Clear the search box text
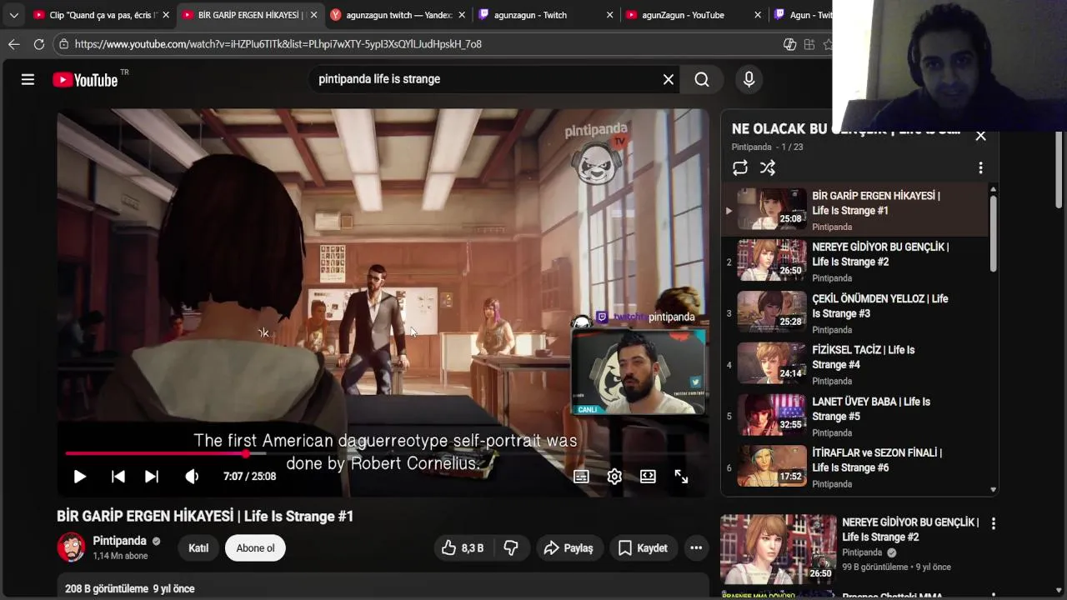This screenshot has width=1067, height=600. click(x=668, y=79)
